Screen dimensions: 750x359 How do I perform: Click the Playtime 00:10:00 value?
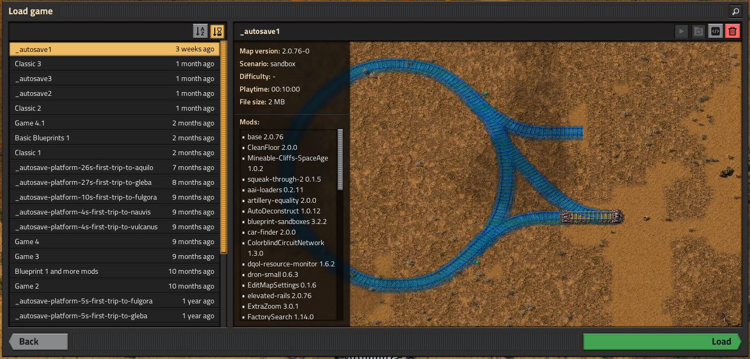(x=285, y=89)
